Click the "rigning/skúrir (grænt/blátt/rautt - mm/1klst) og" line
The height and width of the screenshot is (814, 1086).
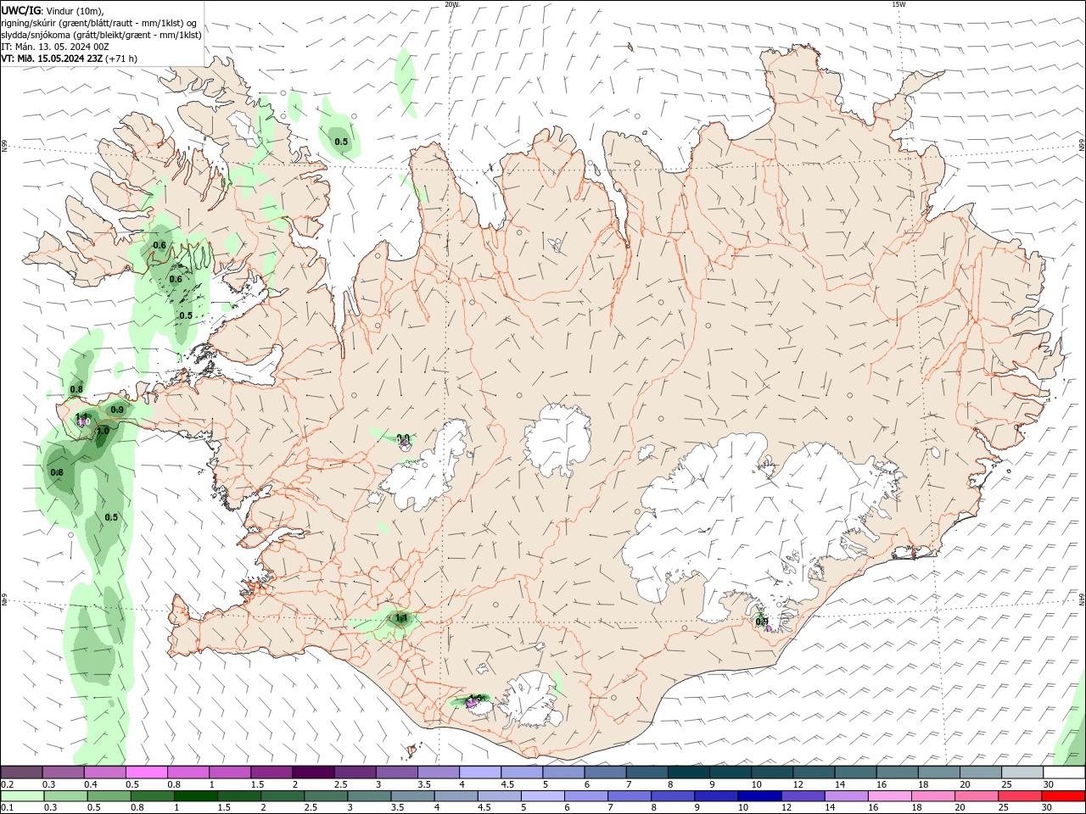[100, 23]
